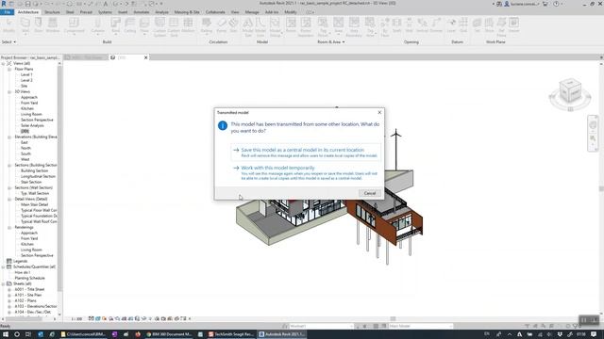Screen dimensions: 604x339
Task: Select the Ramp tool
Action: point(222,25)
